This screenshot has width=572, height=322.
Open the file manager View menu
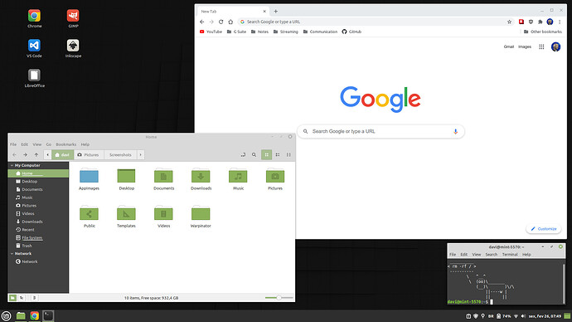(x=36, y=144)
